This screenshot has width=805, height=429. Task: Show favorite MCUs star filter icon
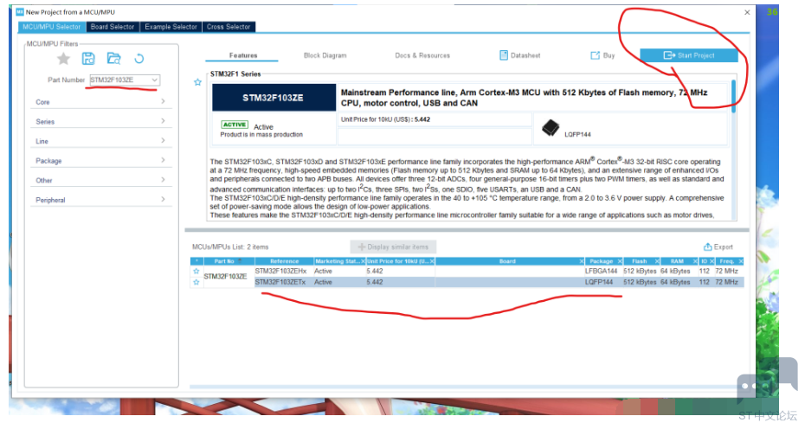(x=63, y=59)
